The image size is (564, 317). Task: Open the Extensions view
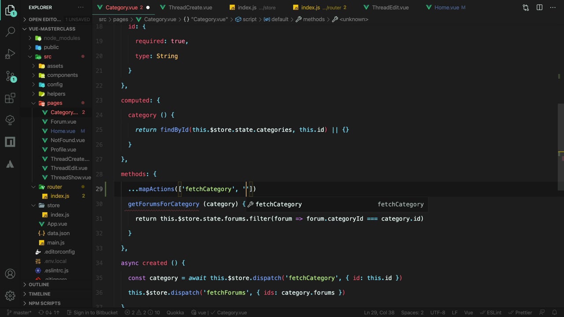(x=10, y=98)
